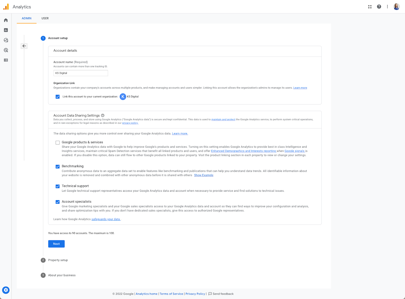
Task: Open the Google signals link
Action: click(294, 151)
